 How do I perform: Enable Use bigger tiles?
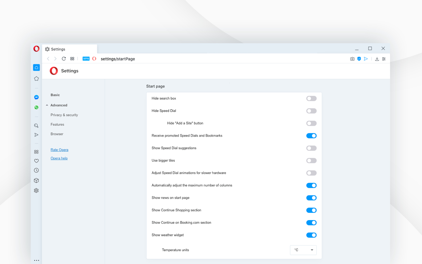click(311, 160)
